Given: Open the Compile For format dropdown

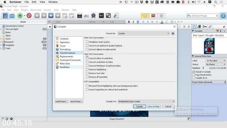Looking at the screenshot, I should [x=146, y=102].
